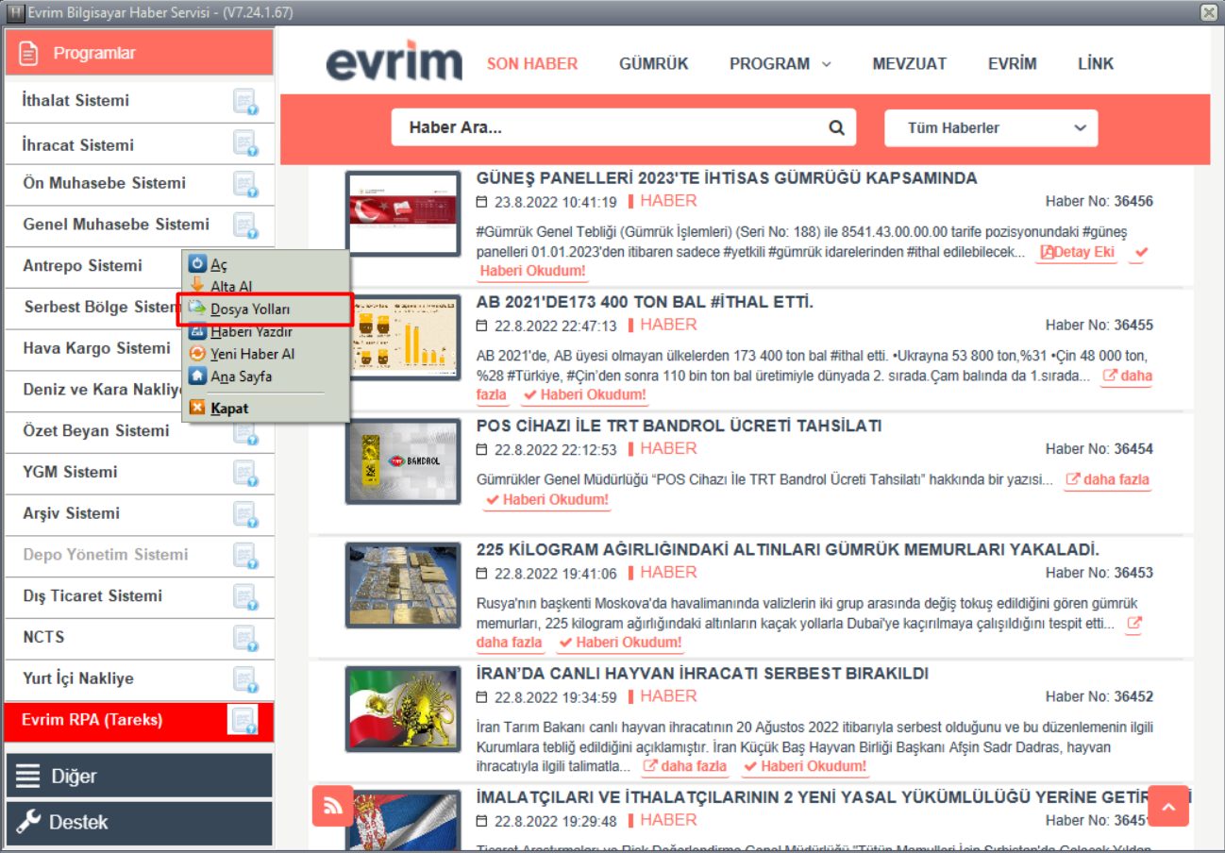Open the Ön Muhasebe Sistemi program
1225x853 pixels.
click(105, 183)
